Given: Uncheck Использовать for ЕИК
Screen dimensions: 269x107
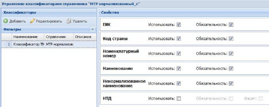Looking at the screenshot, I should click(179, 25).
